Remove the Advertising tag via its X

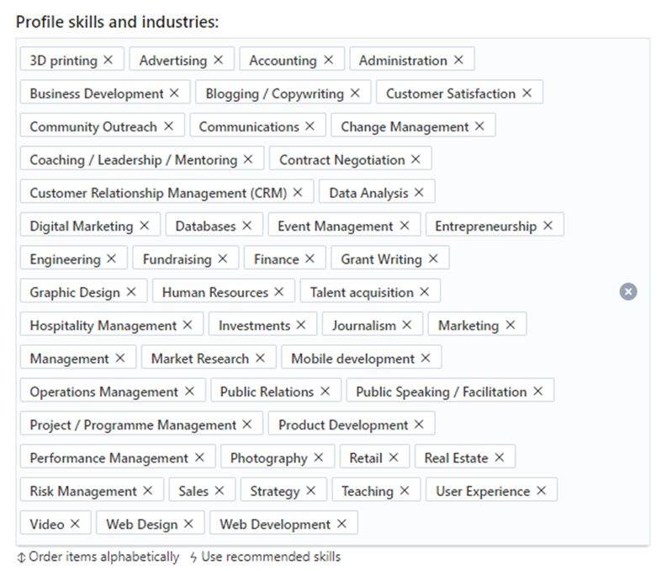(x=218, y=60)
